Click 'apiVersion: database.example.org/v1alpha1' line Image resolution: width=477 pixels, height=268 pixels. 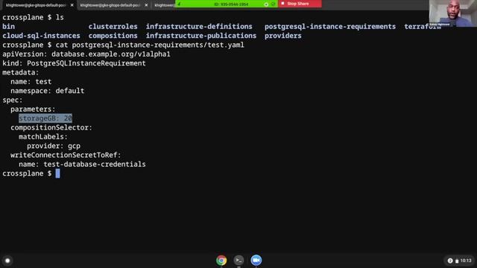86,54
